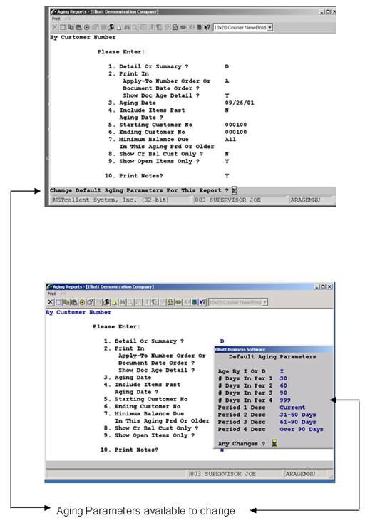Click the Elliott Business Software popup title bar
The height and width of the screenshot is (523, 370).
(x=273, y=349)
